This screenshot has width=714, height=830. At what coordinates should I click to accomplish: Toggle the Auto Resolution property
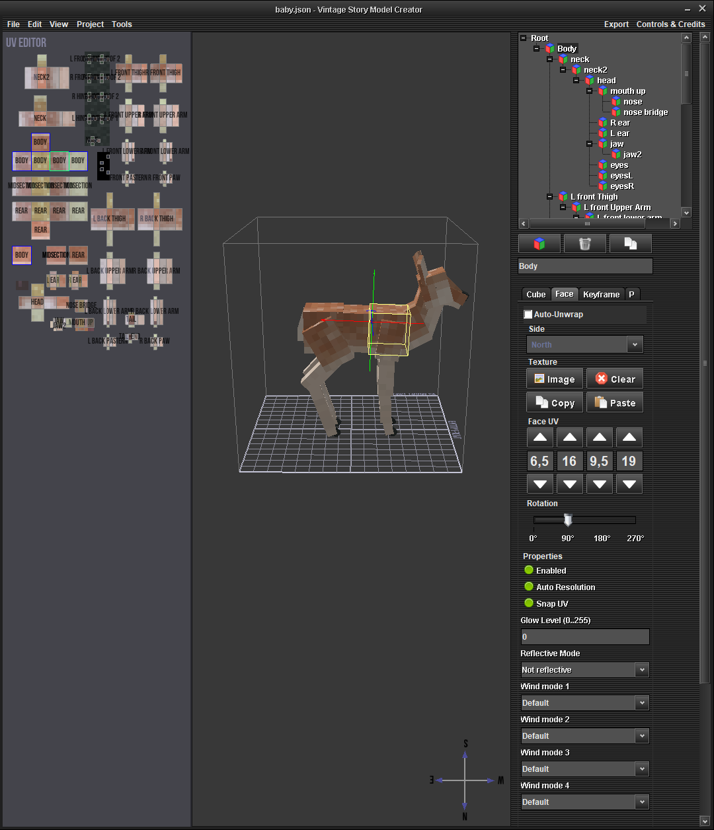(529, 587)
